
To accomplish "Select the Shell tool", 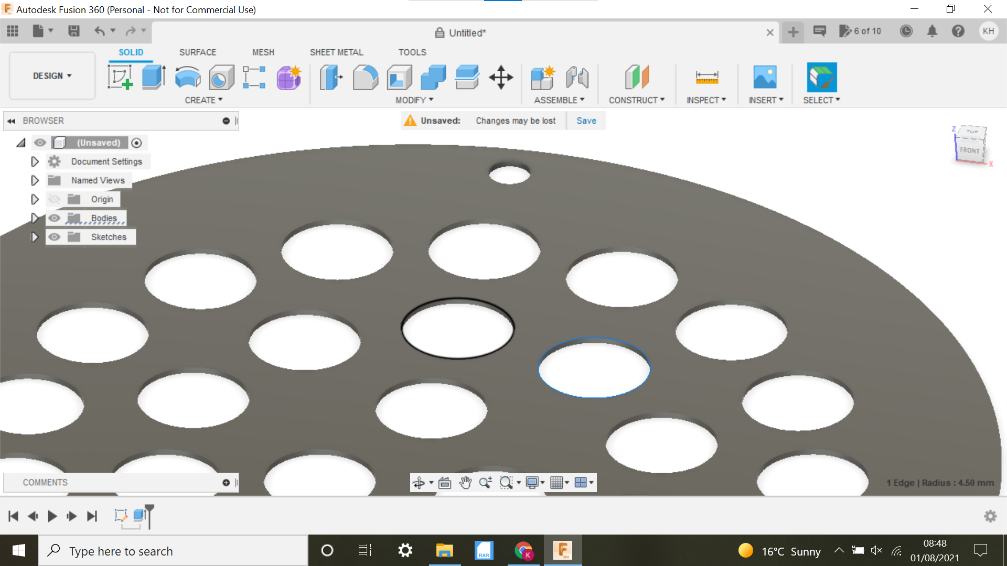I will (399, 78).
